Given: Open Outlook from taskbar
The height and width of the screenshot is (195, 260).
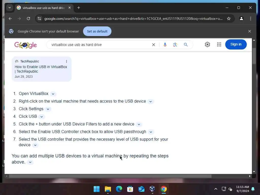Looking at the screenshot, I should click(141, 189).
